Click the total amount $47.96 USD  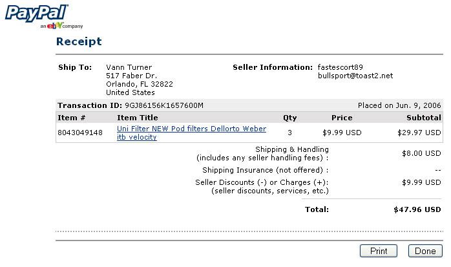pyautogui.click(x=417, y=209)
